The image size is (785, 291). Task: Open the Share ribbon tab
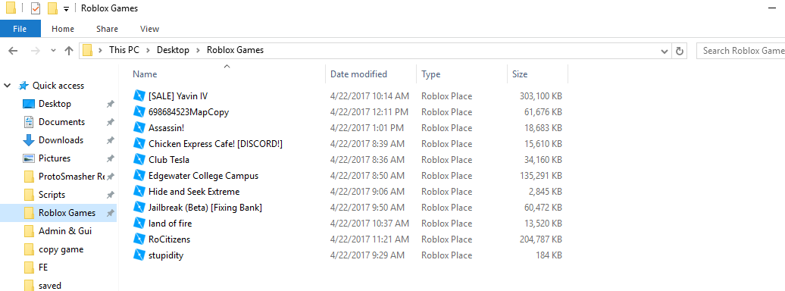107,29
